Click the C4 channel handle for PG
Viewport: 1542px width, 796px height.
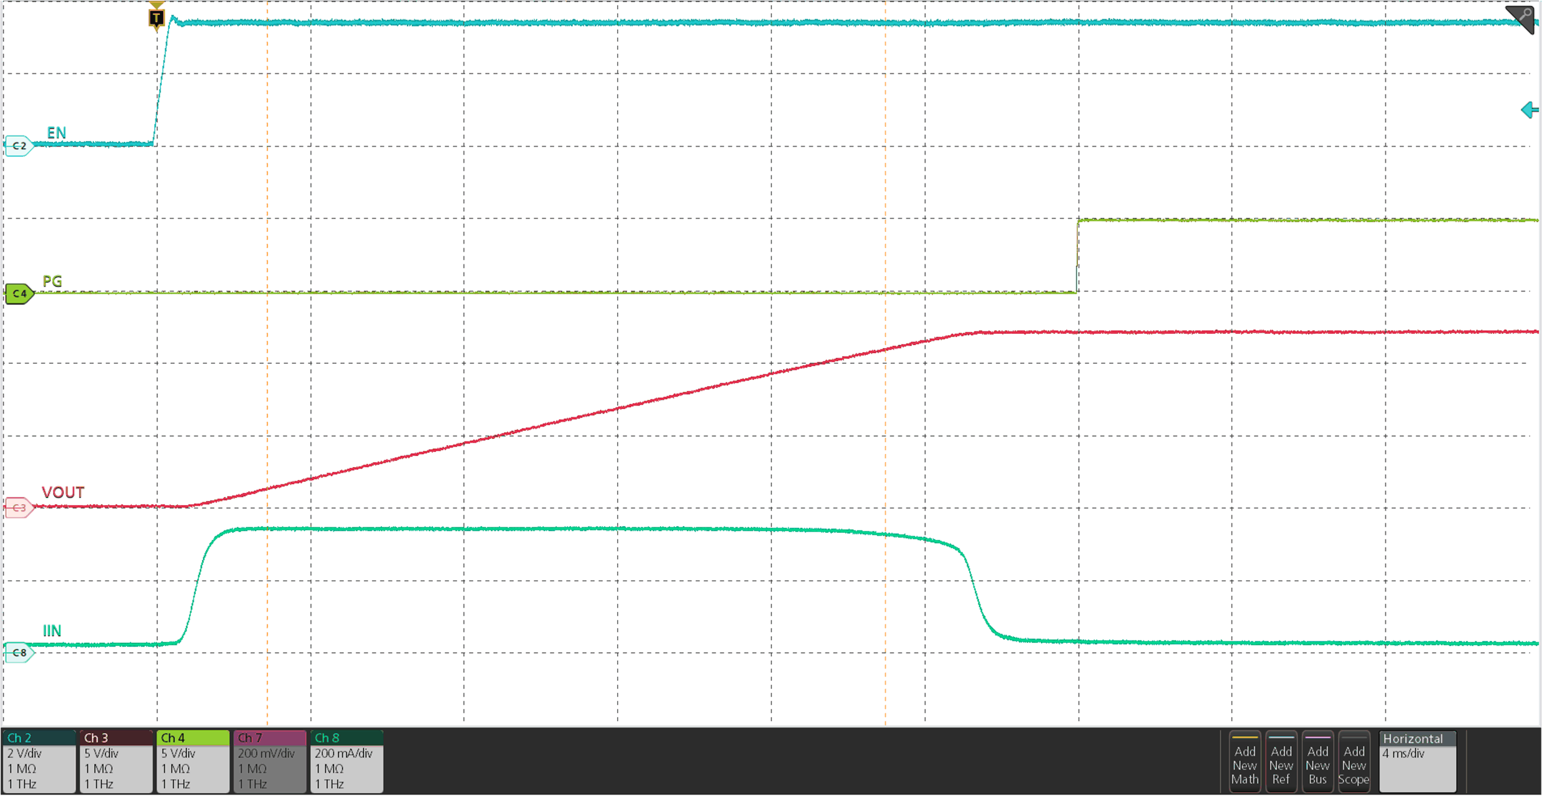point(19,294)
